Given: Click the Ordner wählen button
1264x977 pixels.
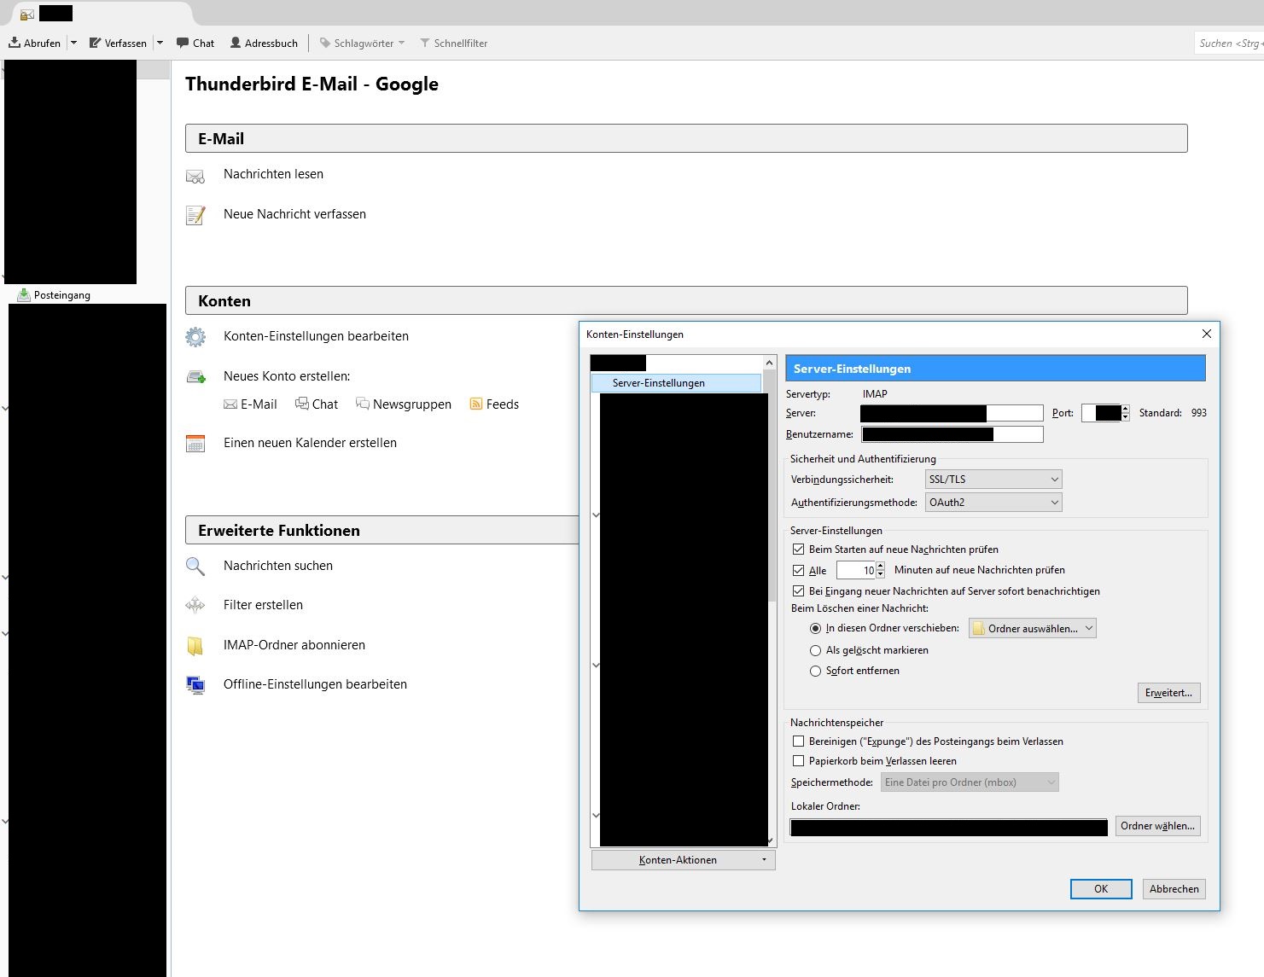Looking at the screenshot, I should click(1158, 826).
